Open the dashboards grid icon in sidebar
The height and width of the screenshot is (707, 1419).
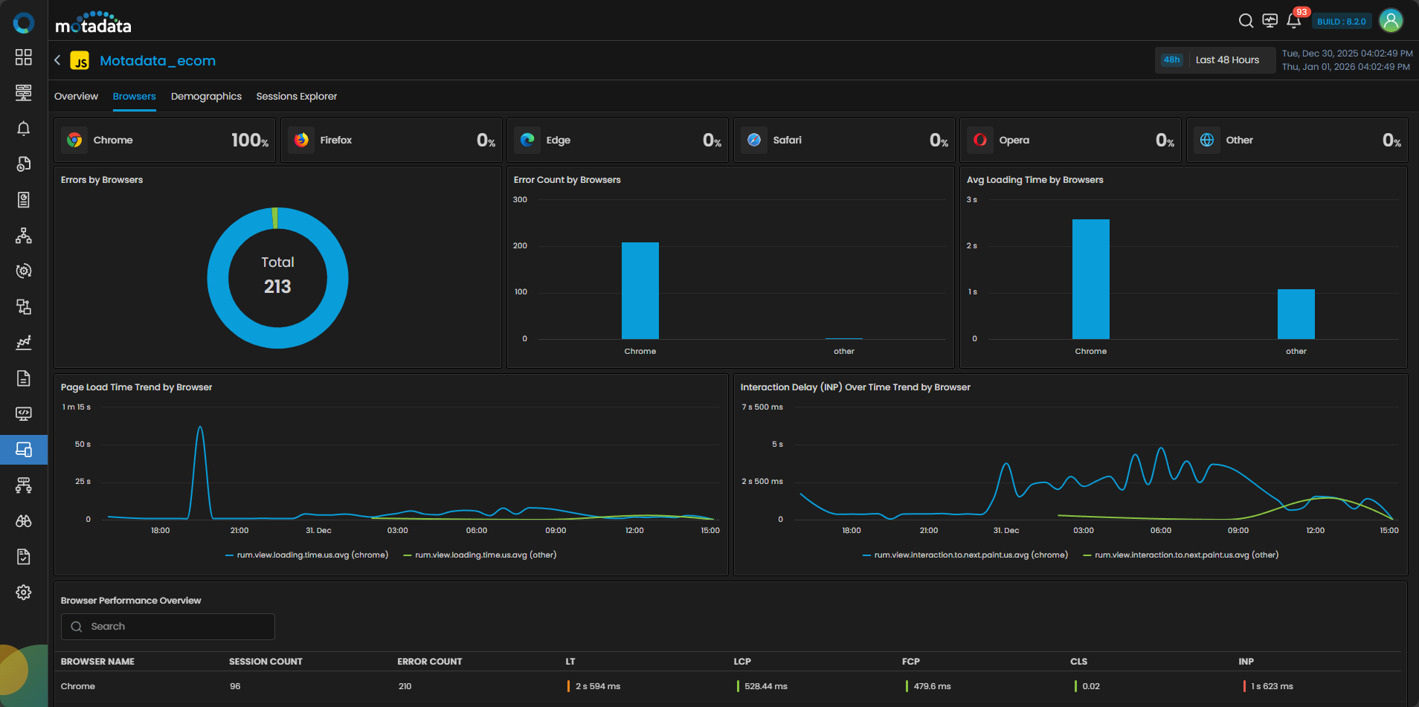(x=24, y=57)
